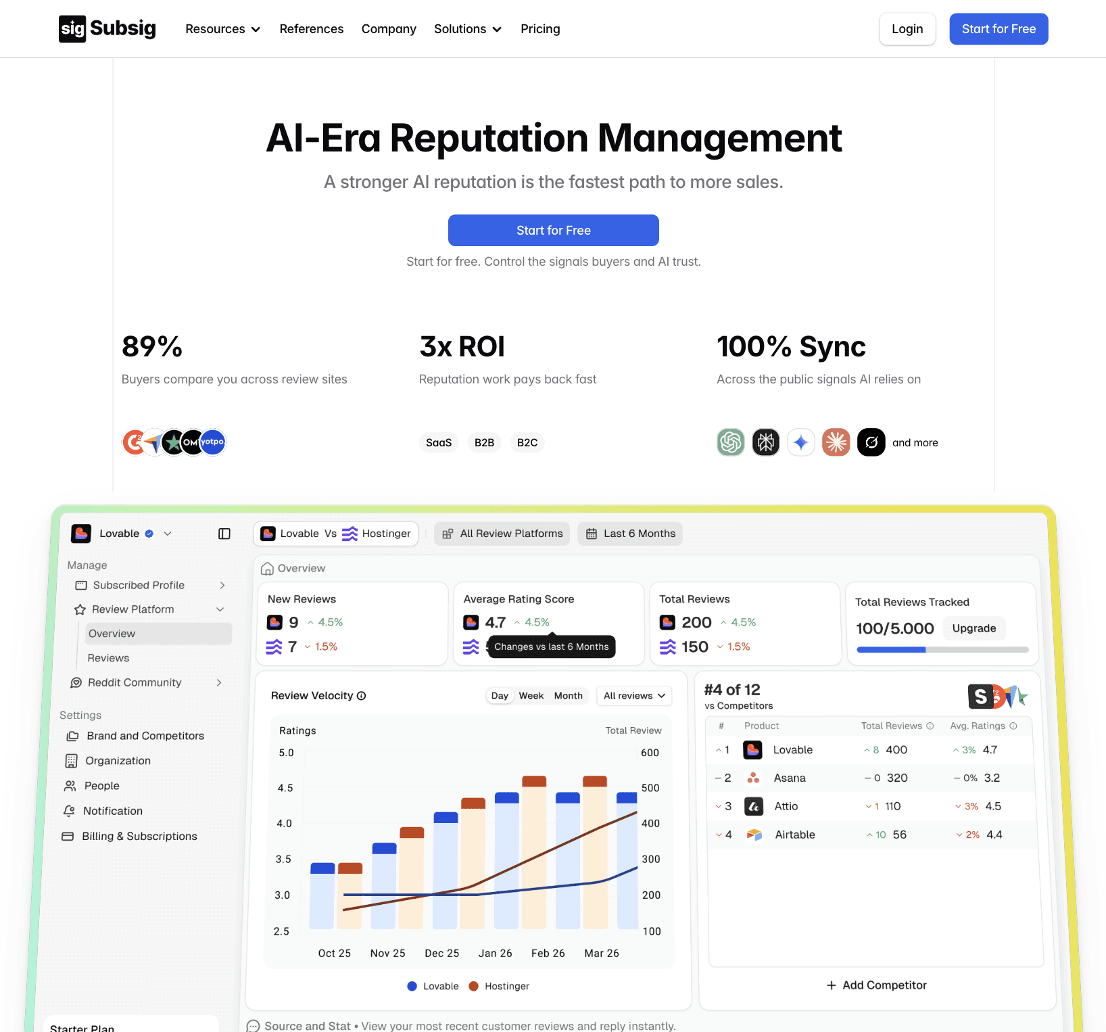
Task: Click the Login button
Action: point(907,29)
